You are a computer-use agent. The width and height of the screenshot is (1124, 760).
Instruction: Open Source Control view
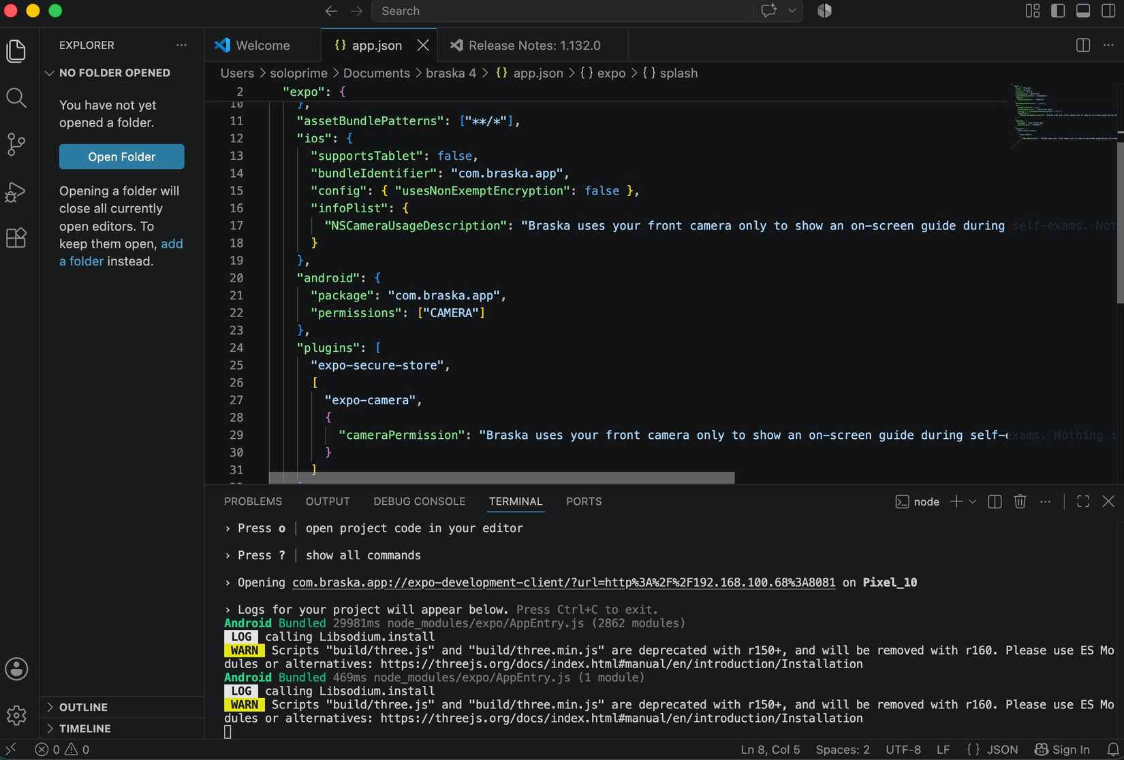(x=16, y=144)
